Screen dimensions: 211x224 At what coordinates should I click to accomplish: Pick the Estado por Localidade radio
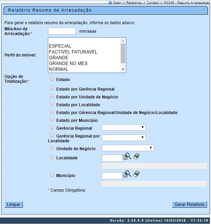click(52, 104)
